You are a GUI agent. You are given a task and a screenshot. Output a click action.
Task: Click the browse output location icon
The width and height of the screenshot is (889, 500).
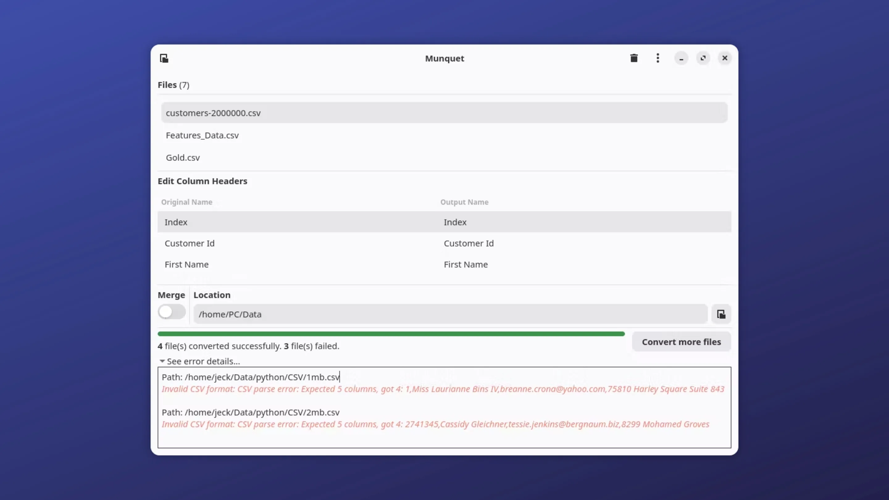[721, 315]
